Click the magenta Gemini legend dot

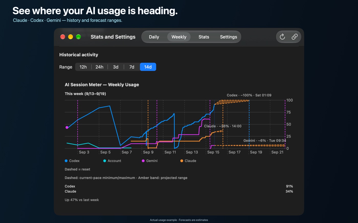(x=143, y=161)
